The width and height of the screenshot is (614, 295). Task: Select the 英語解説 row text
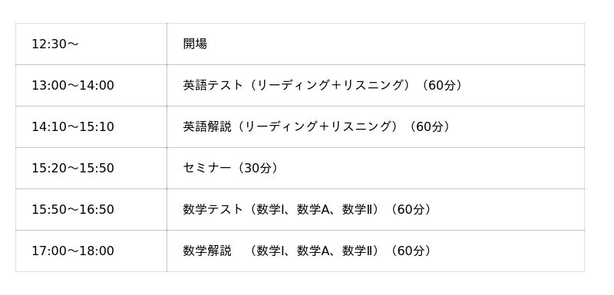pos(316,126)
